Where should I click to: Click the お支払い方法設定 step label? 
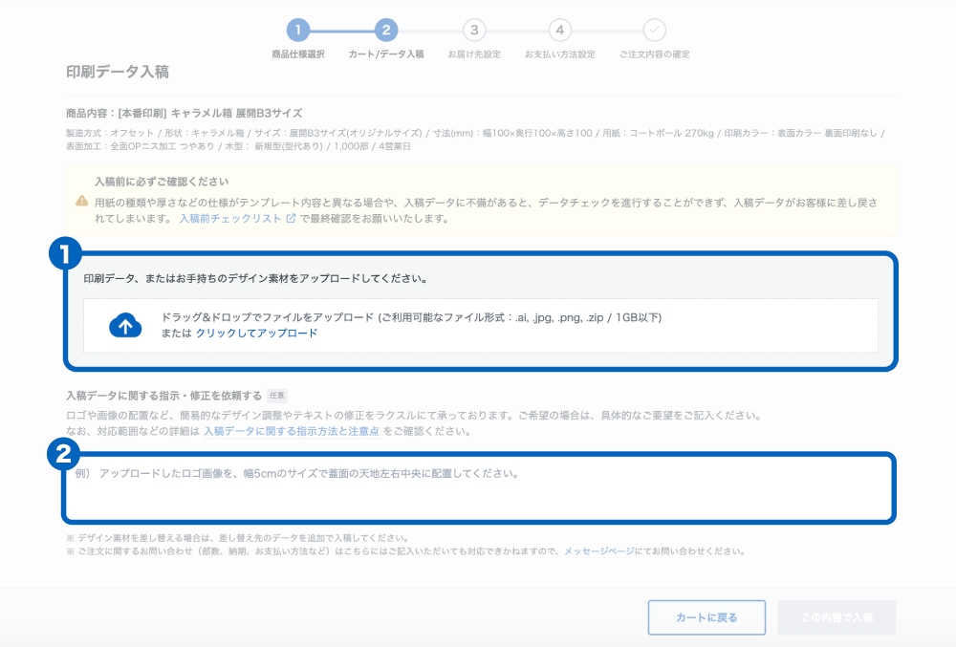coord(559,54)
